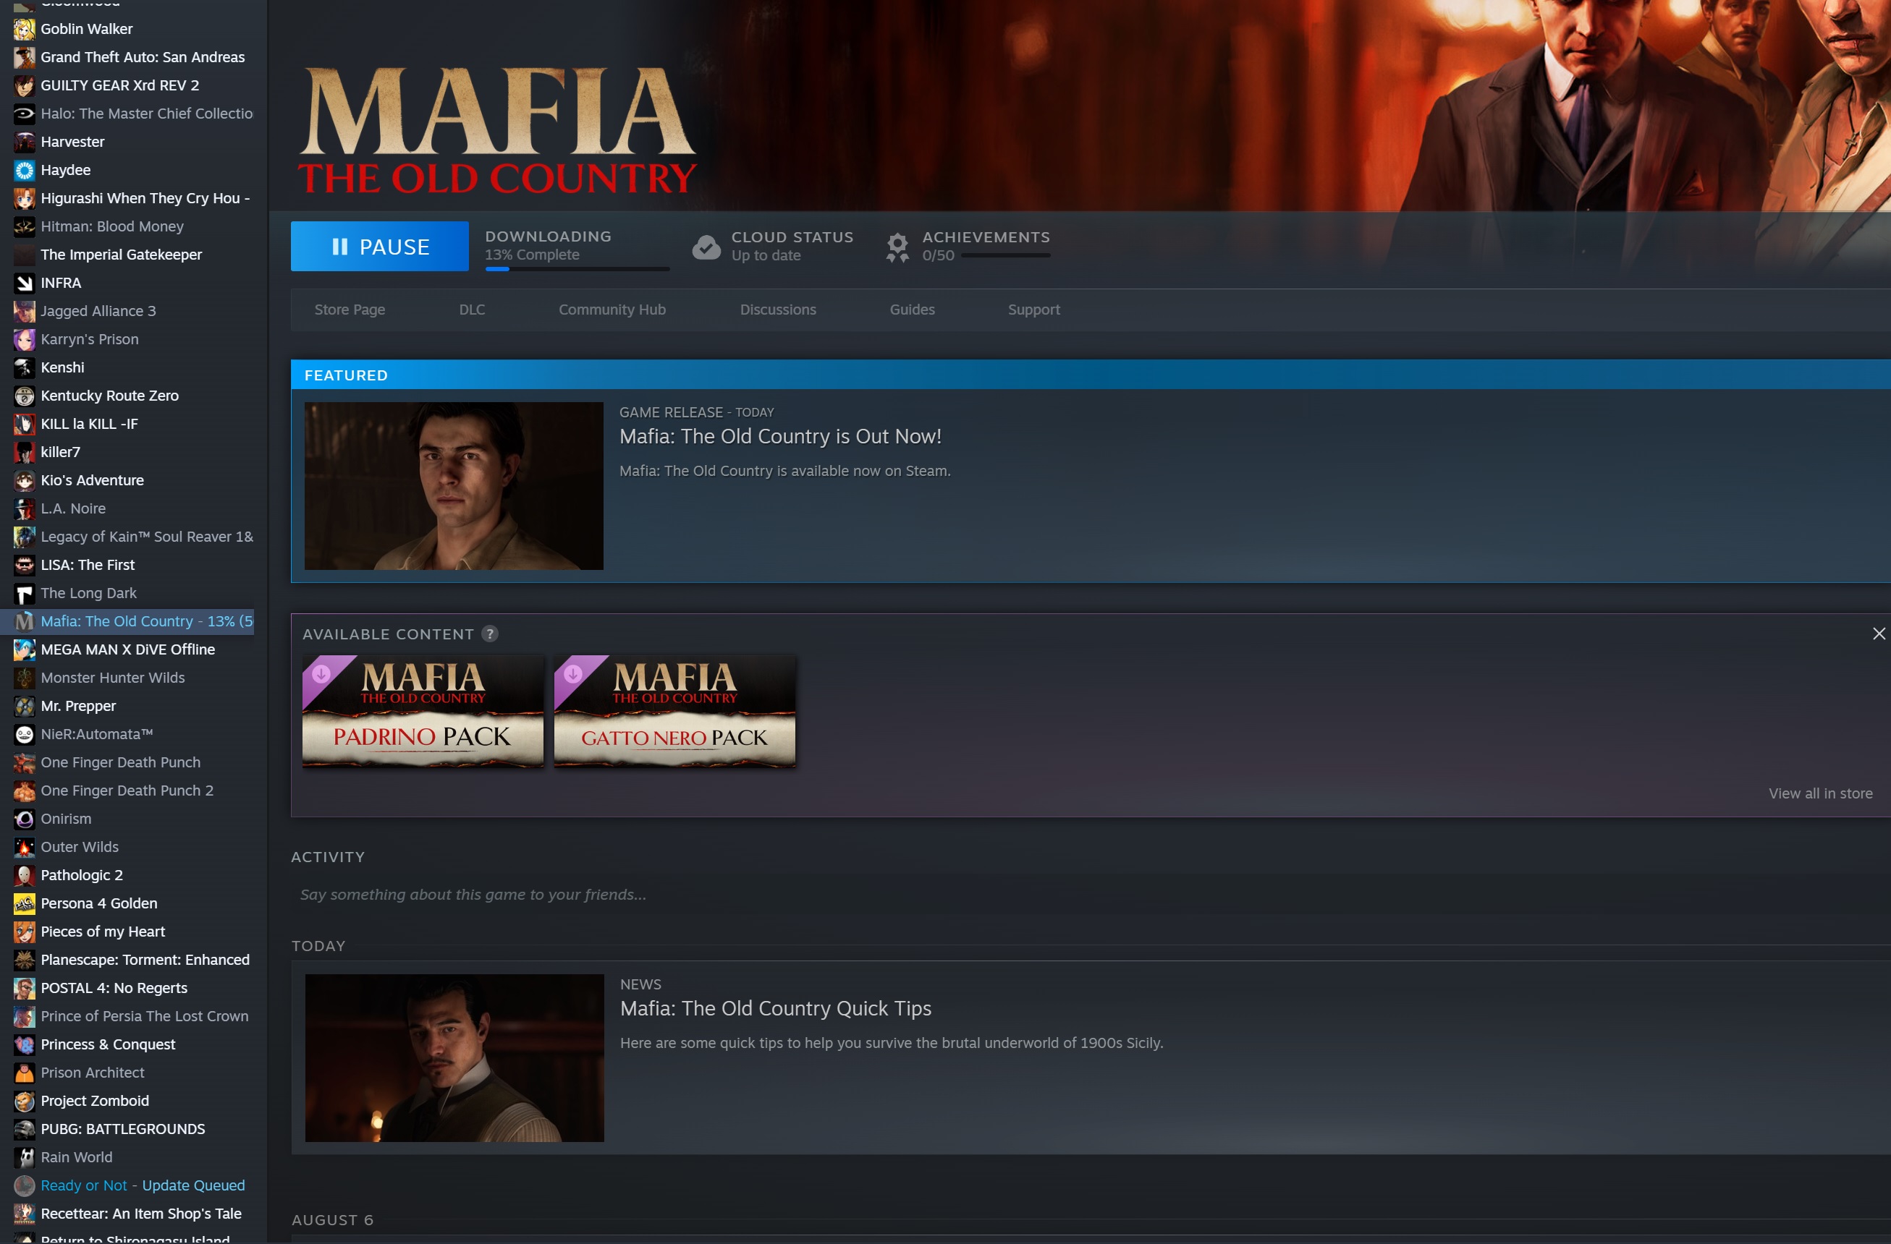This screenshot has height=1244, width=1891.
Task: Open the Guides tab
Action: click(x=912, y=310)
